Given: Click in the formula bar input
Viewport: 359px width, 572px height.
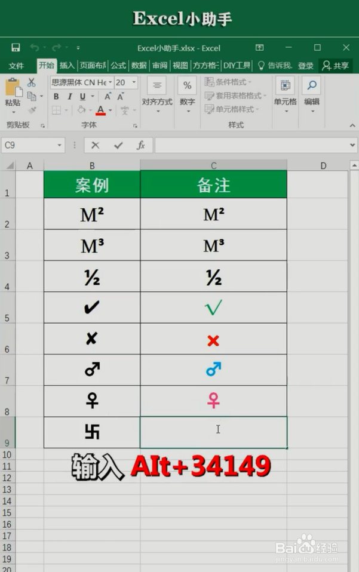Looking at the screenshot, I should (x=251, y=145).
